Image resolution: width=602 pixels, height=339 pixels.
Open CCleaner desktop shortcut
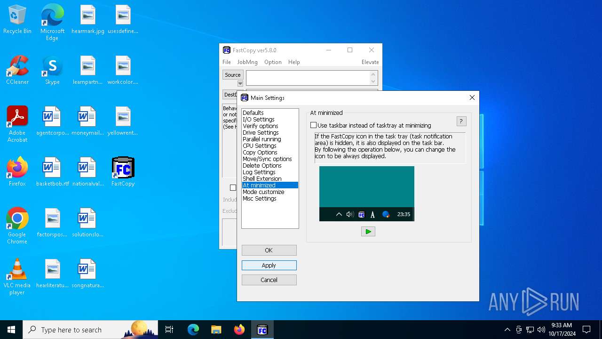pyautogui.click(x=17, y=71)
